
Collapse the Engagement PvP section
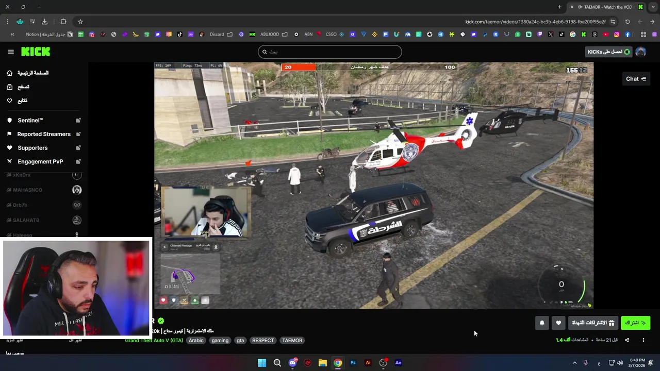[x=43, y=161]
